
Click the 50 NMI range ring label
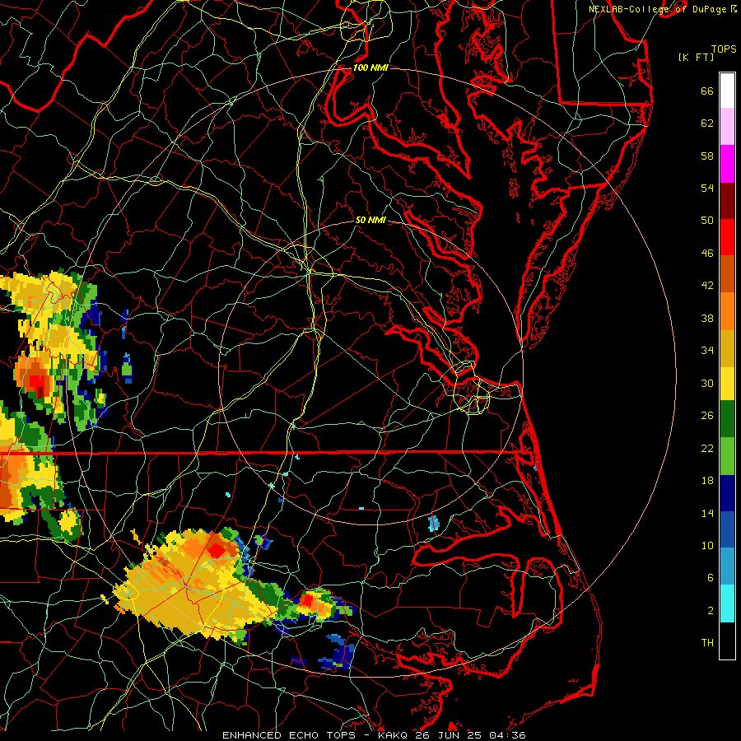[370, 220]
